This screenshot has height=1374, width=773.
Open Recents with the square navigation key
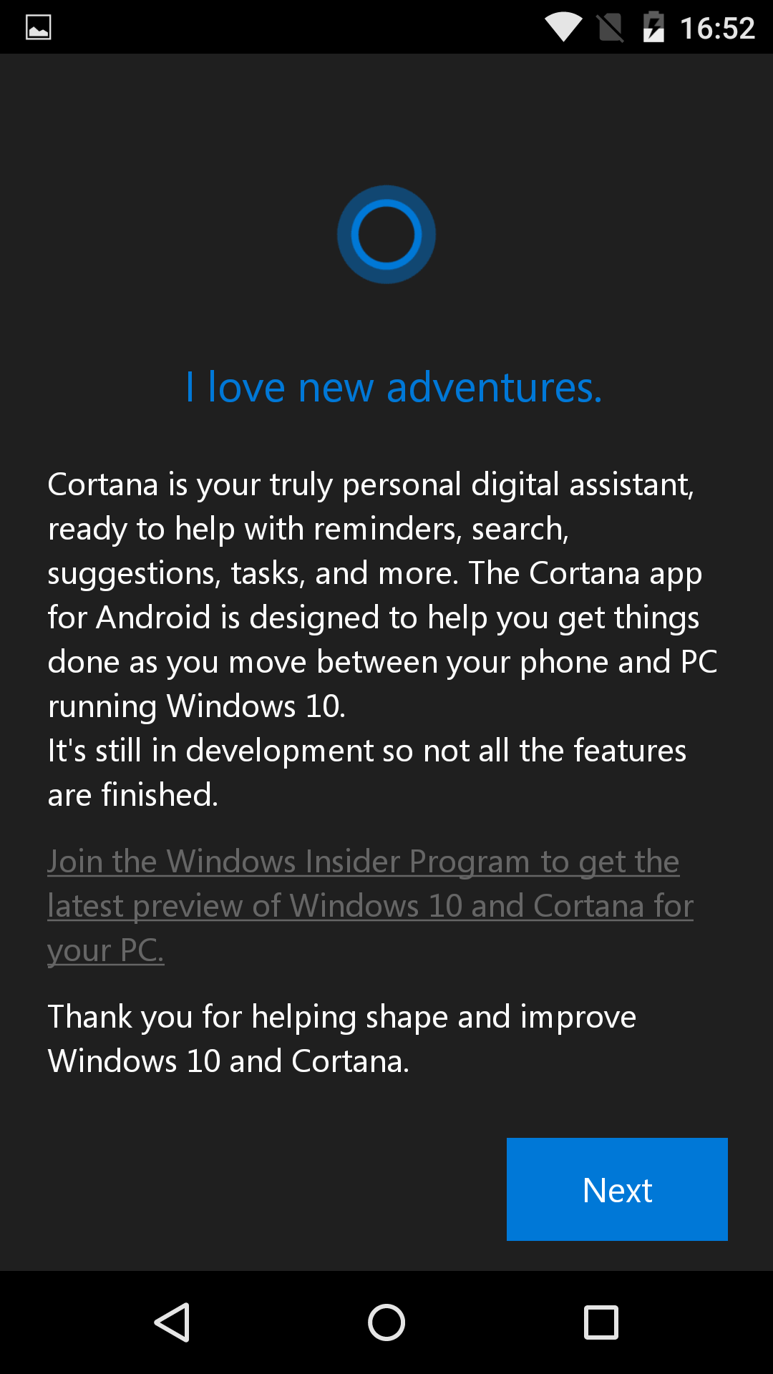point(601,1322)
